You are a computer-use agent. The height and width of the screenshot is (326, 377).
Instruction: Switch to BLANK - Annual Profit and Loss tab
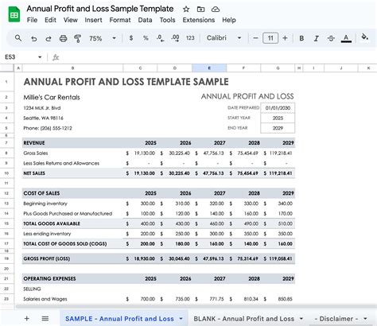244,319
